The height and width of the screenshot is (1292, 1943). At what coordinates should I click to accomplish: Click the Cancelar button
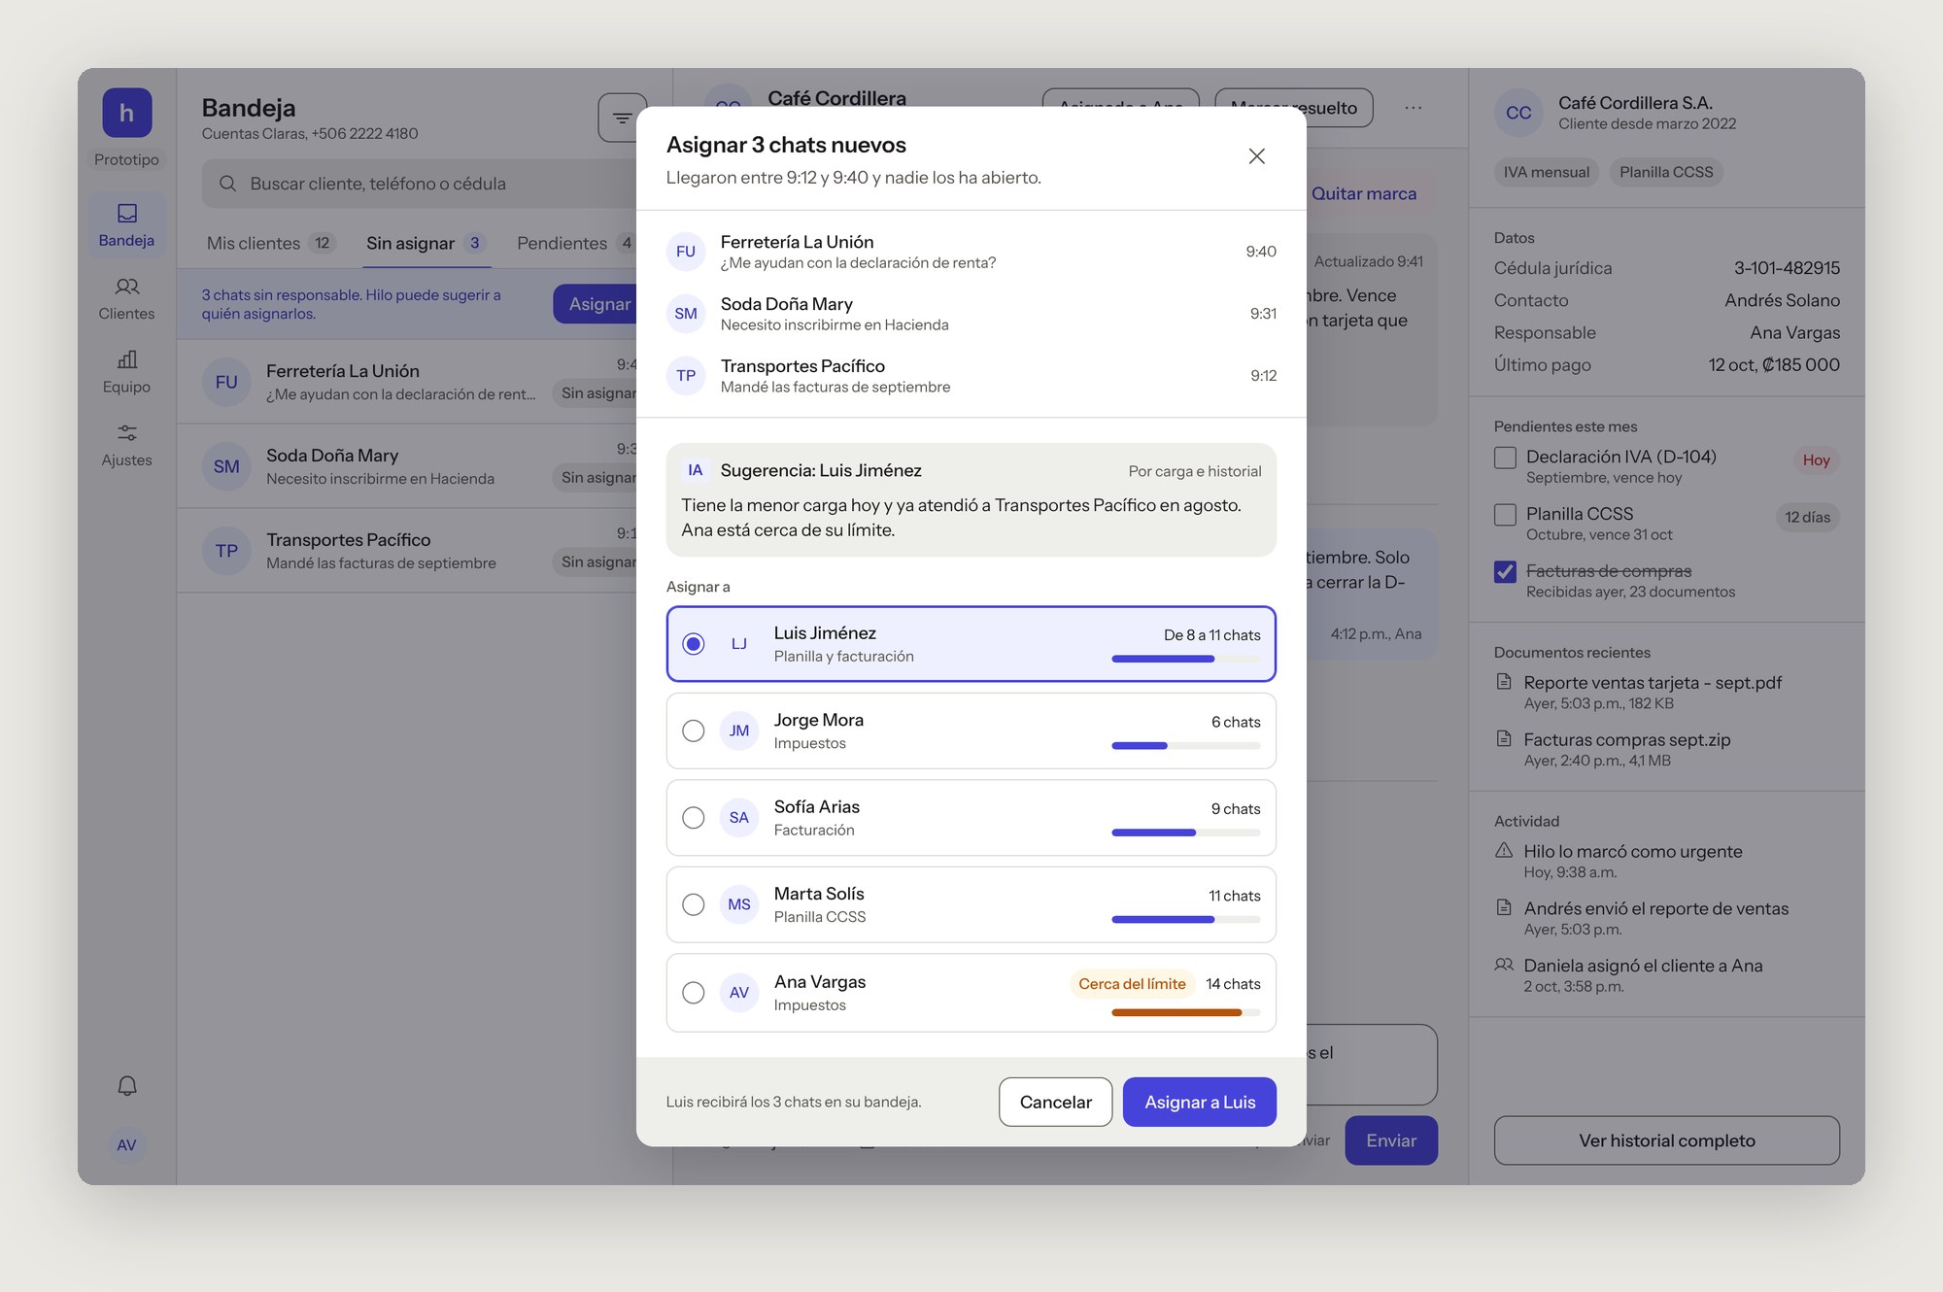tap(1055, 1102)
